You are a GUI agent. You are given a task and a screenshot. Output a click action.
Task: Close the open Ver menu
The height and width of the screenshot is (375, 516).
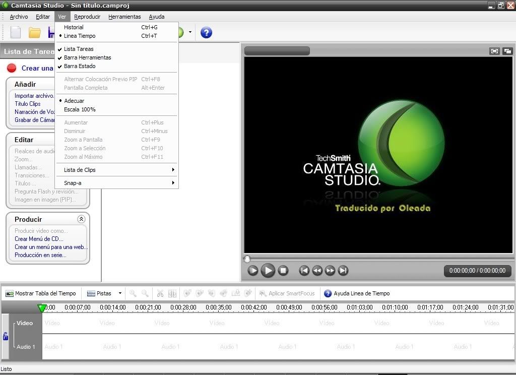pyautogui.click(x=62, y=17)
